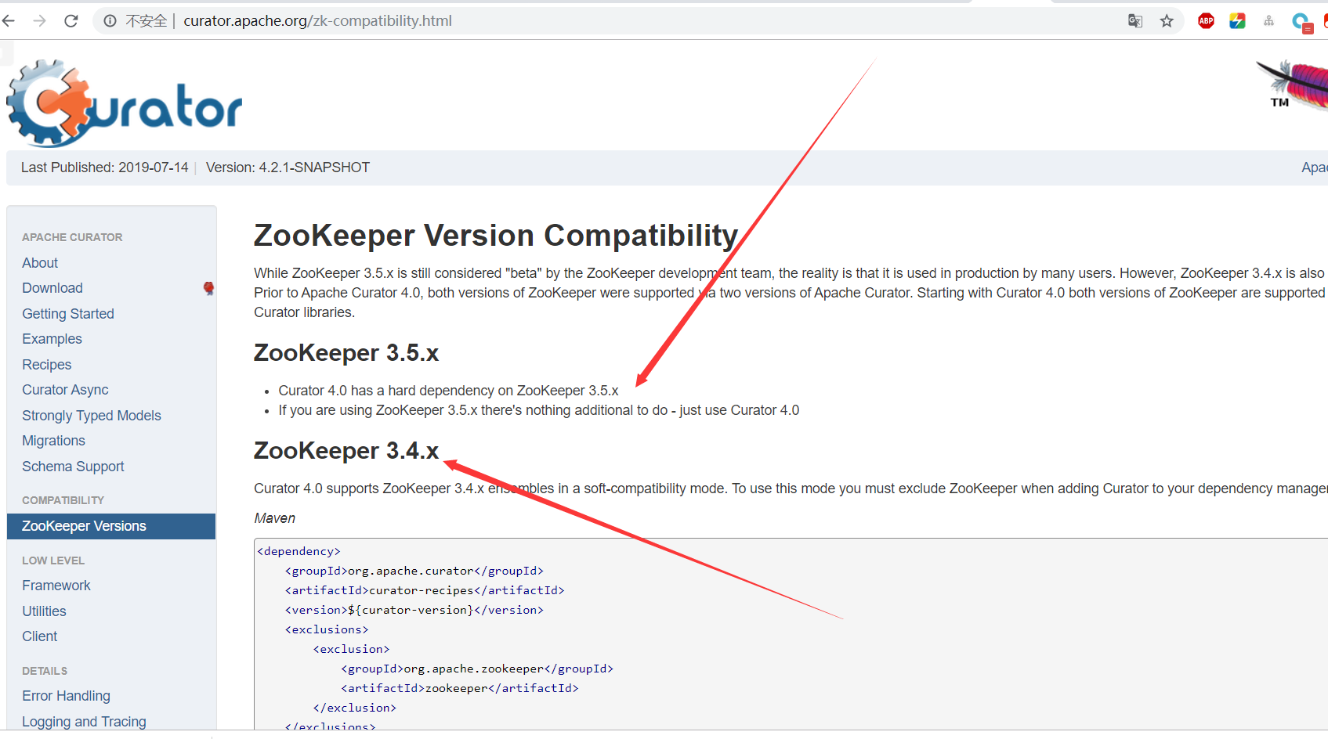Open the Google Translate icon in address bar

point(1135,21)
